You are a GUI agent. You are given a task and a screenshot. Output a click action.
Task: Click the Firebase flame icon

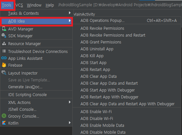(4, 65)
